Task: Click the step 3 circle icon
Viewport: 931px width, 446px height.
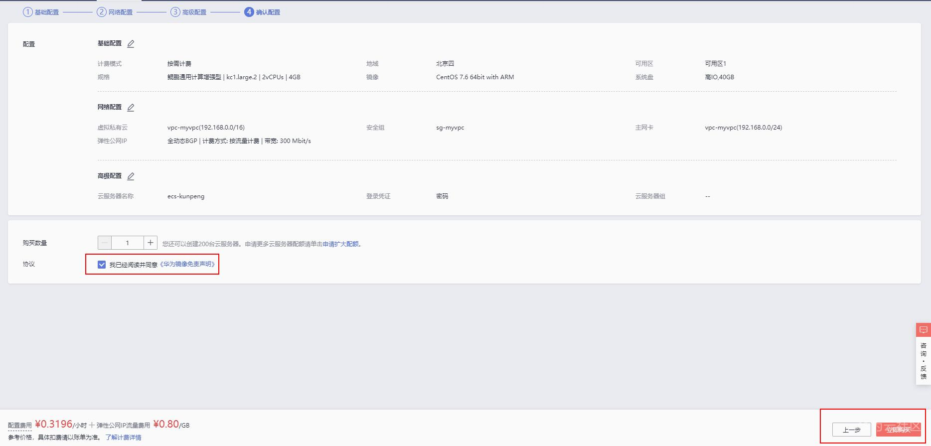Action: [175, 12]
